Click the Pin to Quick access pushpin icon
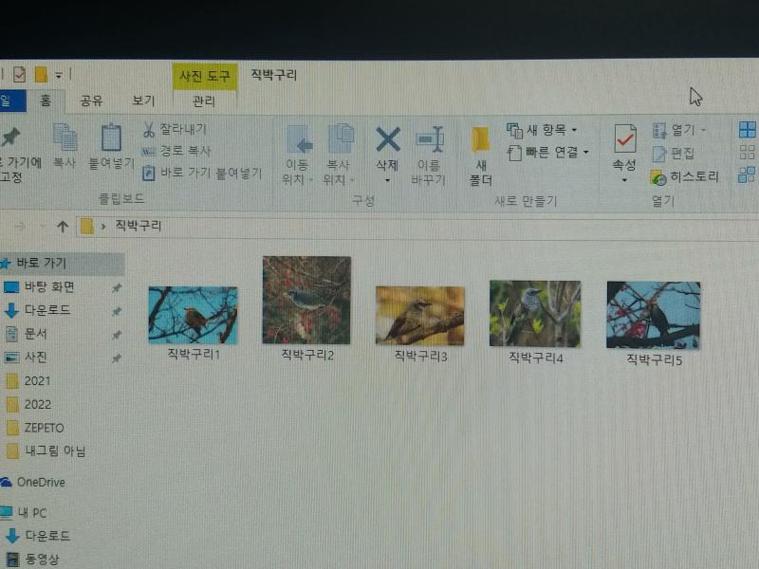This screenshot has width=759, height=569. tap(11, 138)
